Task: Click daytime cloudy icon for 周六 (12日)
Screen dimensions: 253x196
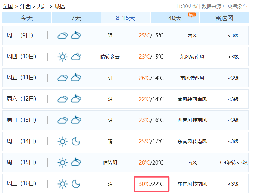Action: (x=63, y=99)
